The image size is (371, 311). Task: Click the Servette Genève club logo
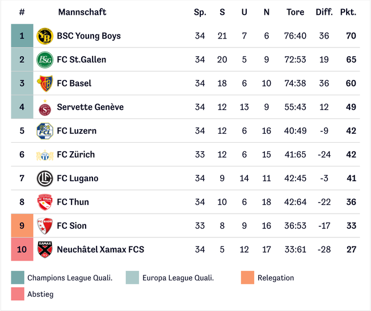pyautogui.click(x=44, y=107)
